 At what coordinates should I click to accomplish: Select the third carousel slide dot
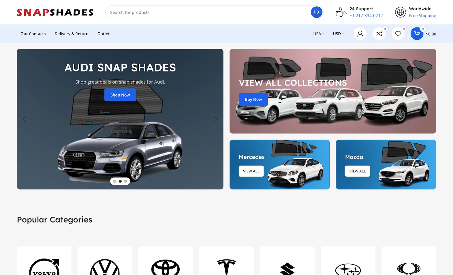tap(125, 181)
